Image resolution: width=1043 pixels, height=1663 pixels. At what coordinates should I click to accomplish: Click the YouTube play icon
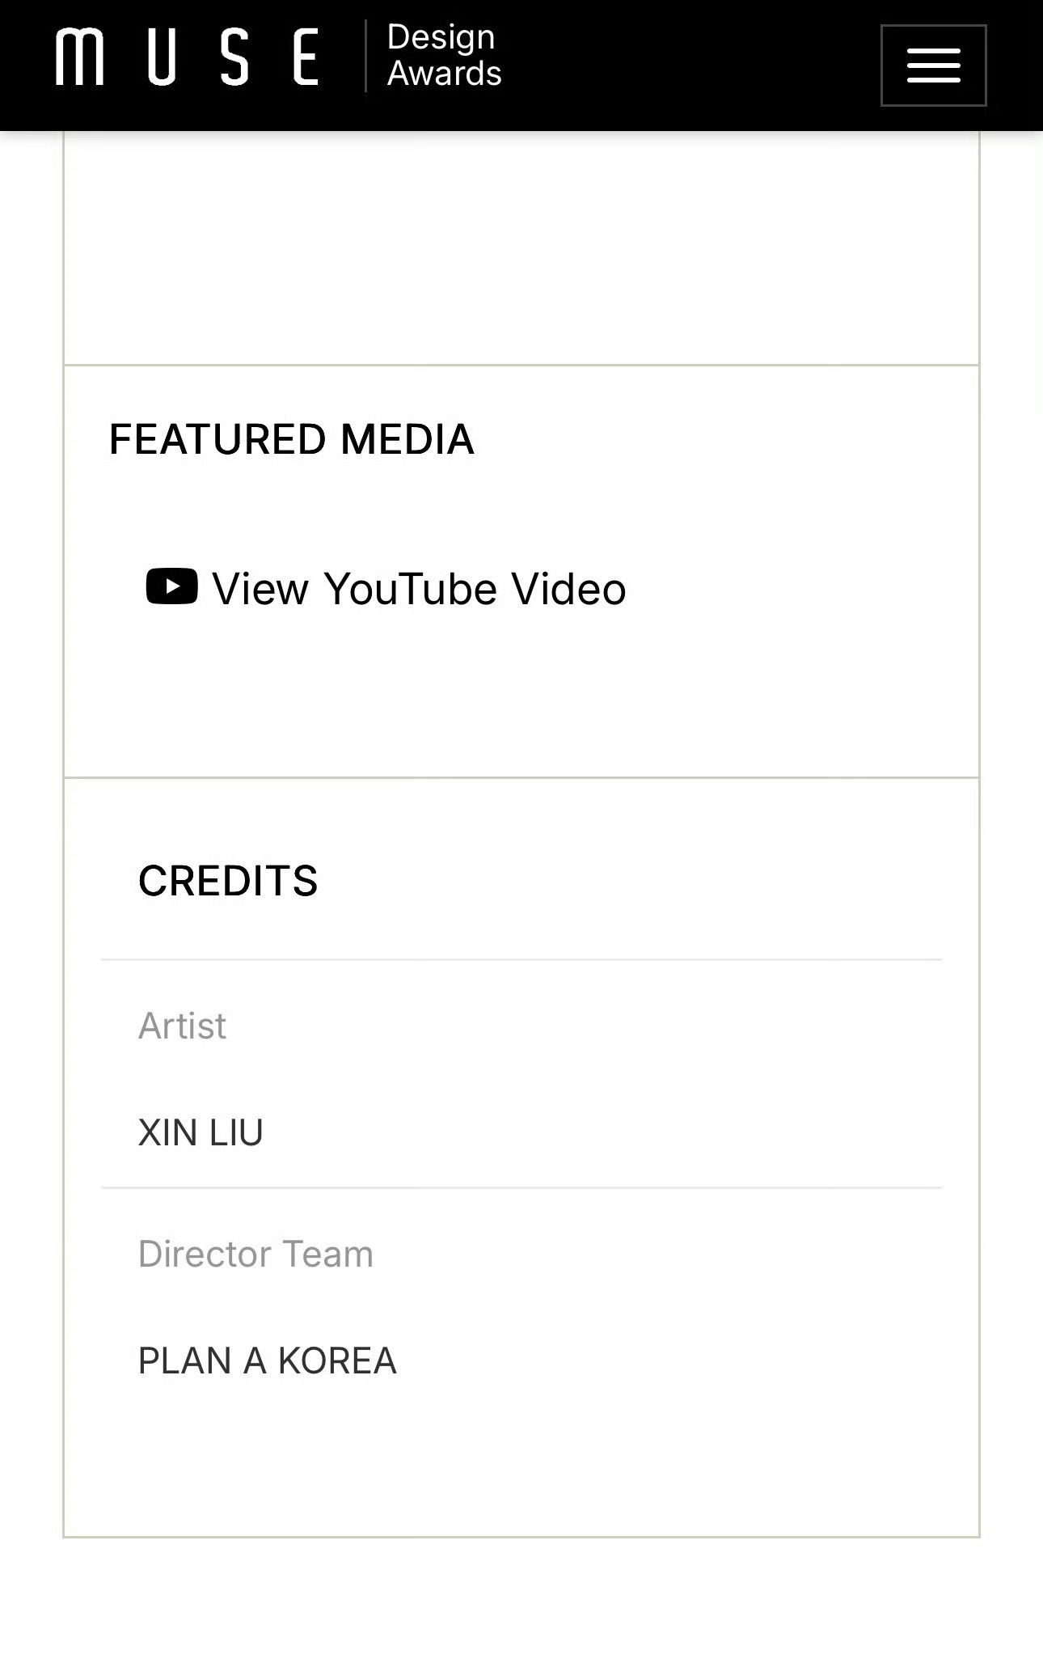click(171, 586)
